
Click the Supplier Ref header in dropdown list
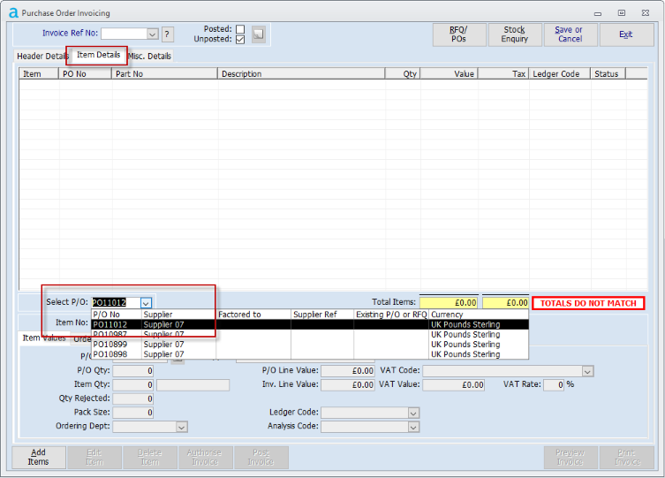[322, 315]
